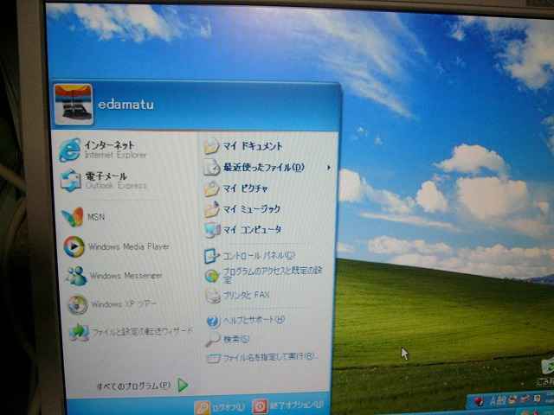Expand the 最近使ったファイル submenu arrow
Screen dimensions: 554x415
pyautogui.click(x=329, y=168)
